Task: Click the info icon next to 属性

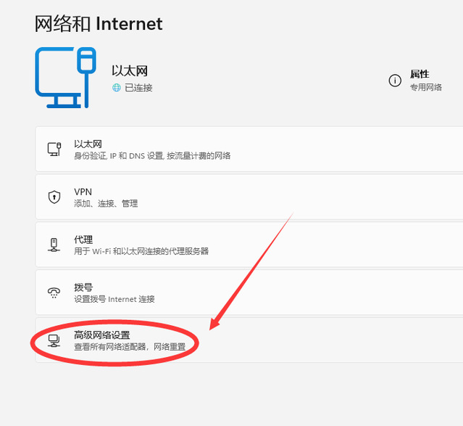Action: [395, 81]
